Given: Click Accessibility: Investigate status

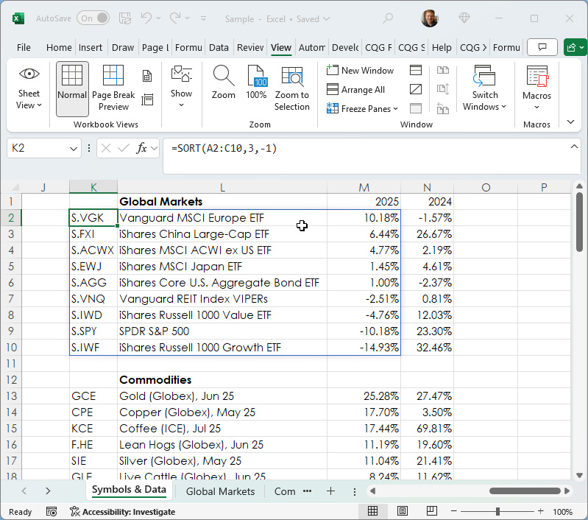Looking at the screenshot, I should tap(123, 512).
